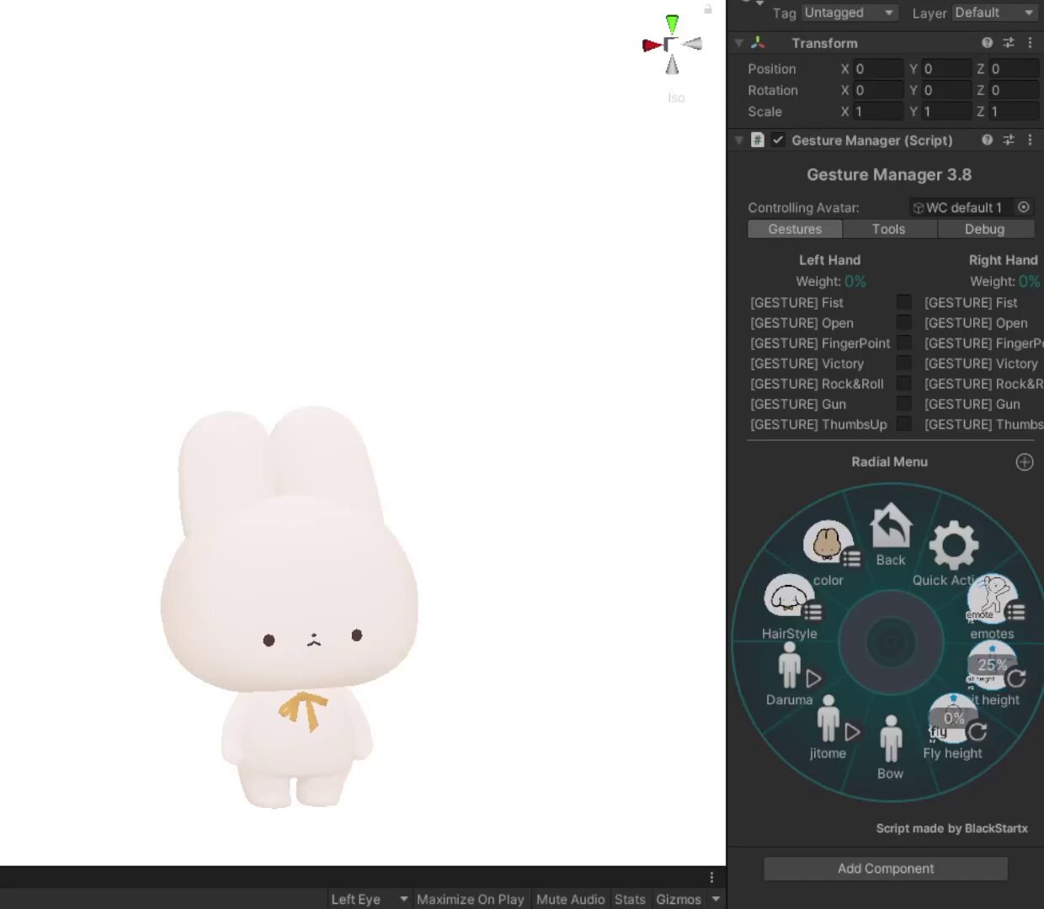Click the Controlling Avatar object picker

coord(1024,207)
